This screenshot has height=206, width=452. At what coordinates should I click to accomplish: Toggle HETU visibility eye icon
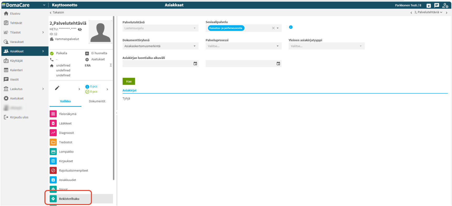pos(80,29)
